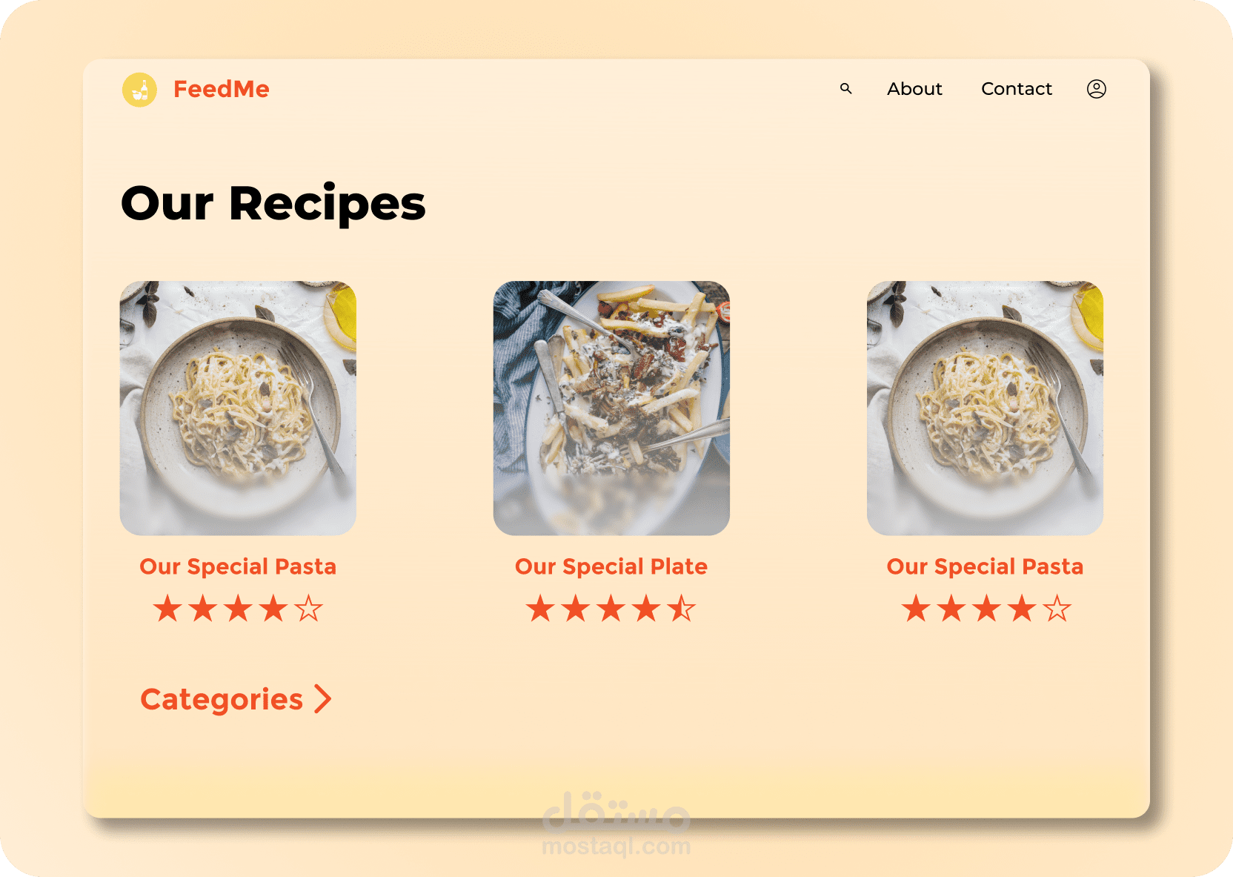Select fifth empty star under last pasta

coord(1057,609)
